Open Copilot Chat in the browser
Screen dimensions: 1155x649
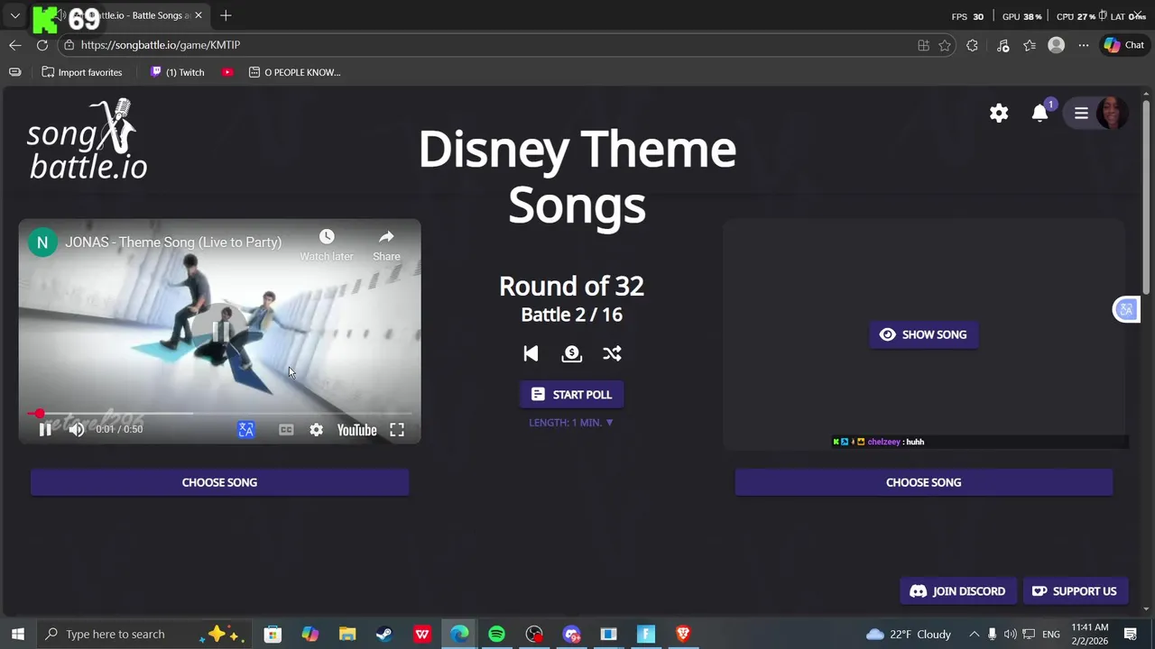1124,45
